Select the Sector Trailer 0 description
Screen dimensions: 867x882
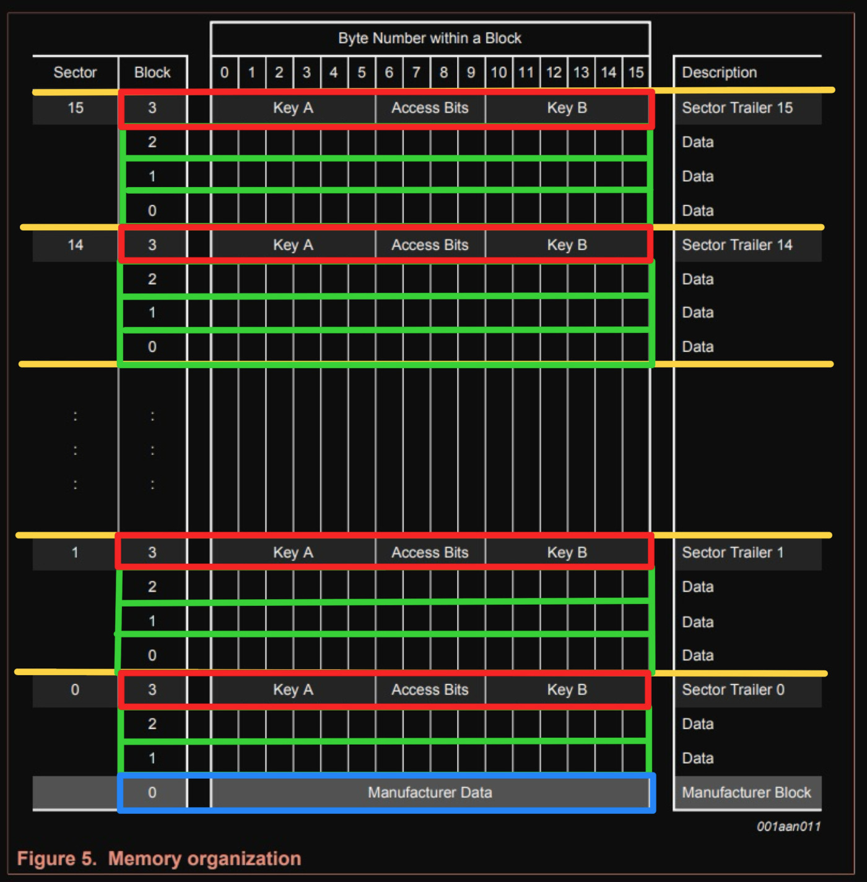pos(733,690)
